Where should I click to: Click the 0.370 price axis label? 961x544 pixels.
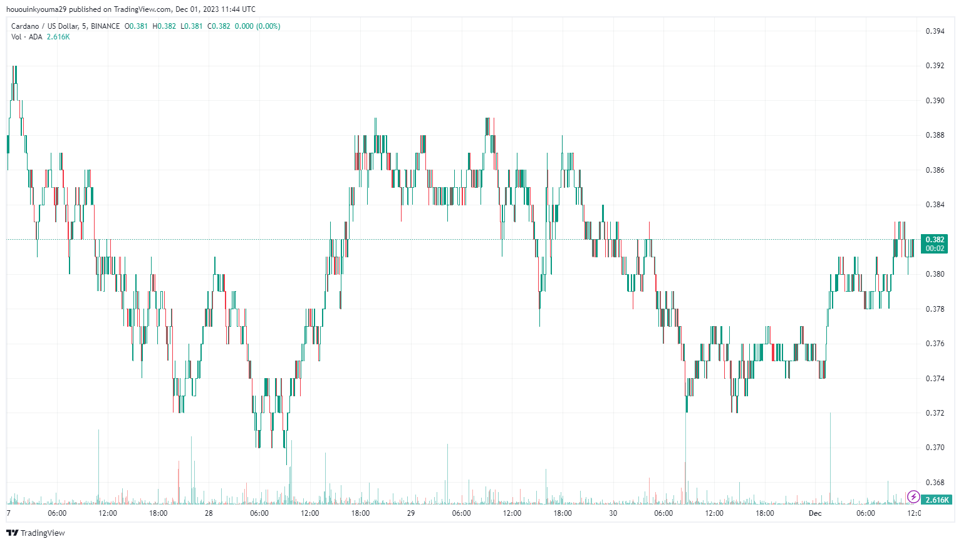(935, 448)
